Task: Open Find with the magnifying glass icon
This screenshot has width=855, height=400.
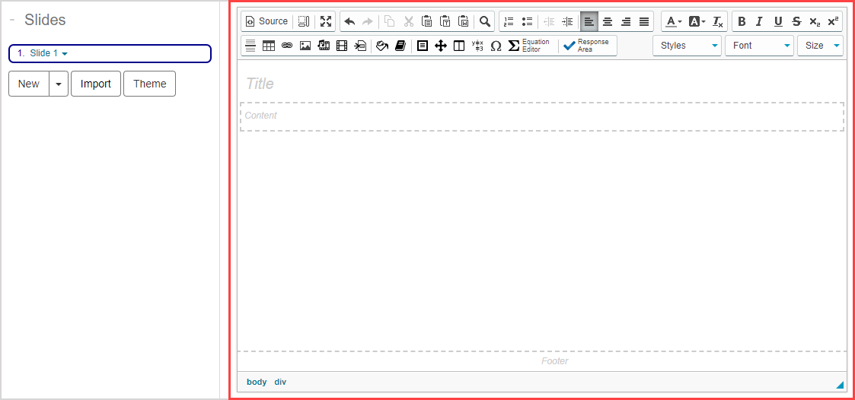Action: coord(484,21)
